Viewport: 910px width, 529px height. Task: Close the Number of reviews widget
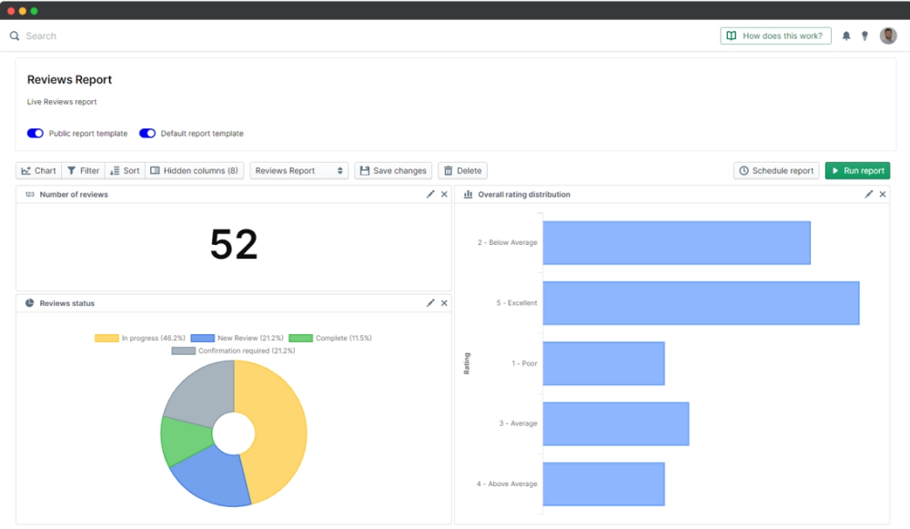(444, 195)
